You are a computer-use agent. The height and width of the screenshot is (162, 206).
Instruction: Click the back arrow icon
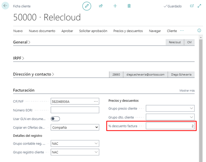(x=5, y=6)
